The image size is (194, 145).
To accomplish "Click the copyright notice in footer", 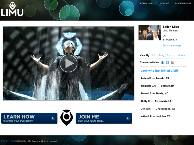I will (37, 141).
